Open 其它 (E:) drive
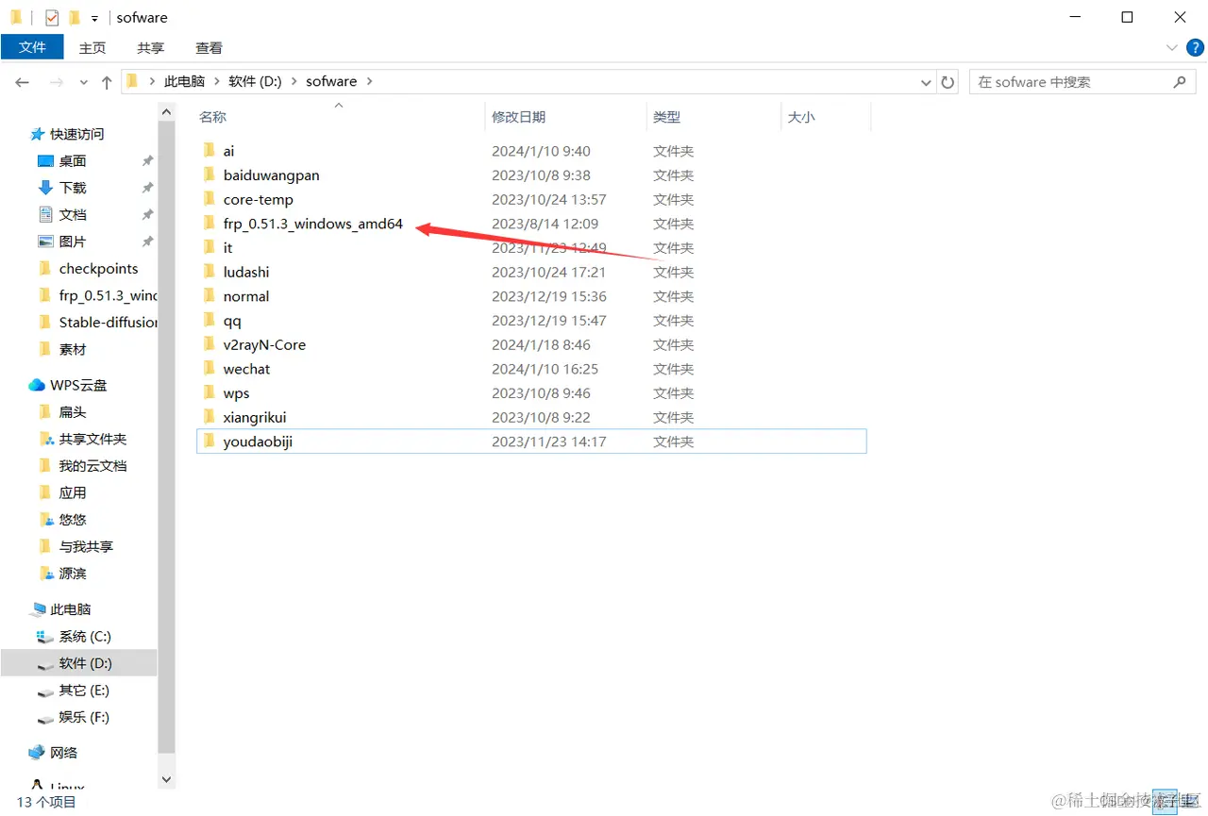 coord(84,691)
